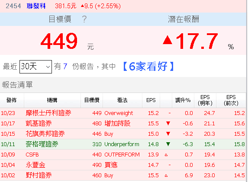Click the 24.7 next-year EPS value

[209, 113]
